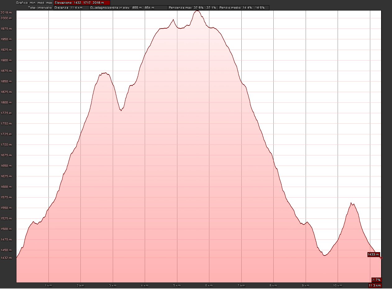Viewport: 392px width, 289px height.
Task: Click the 11.3 km distance indicator label
Action: [x=375, y=285]
